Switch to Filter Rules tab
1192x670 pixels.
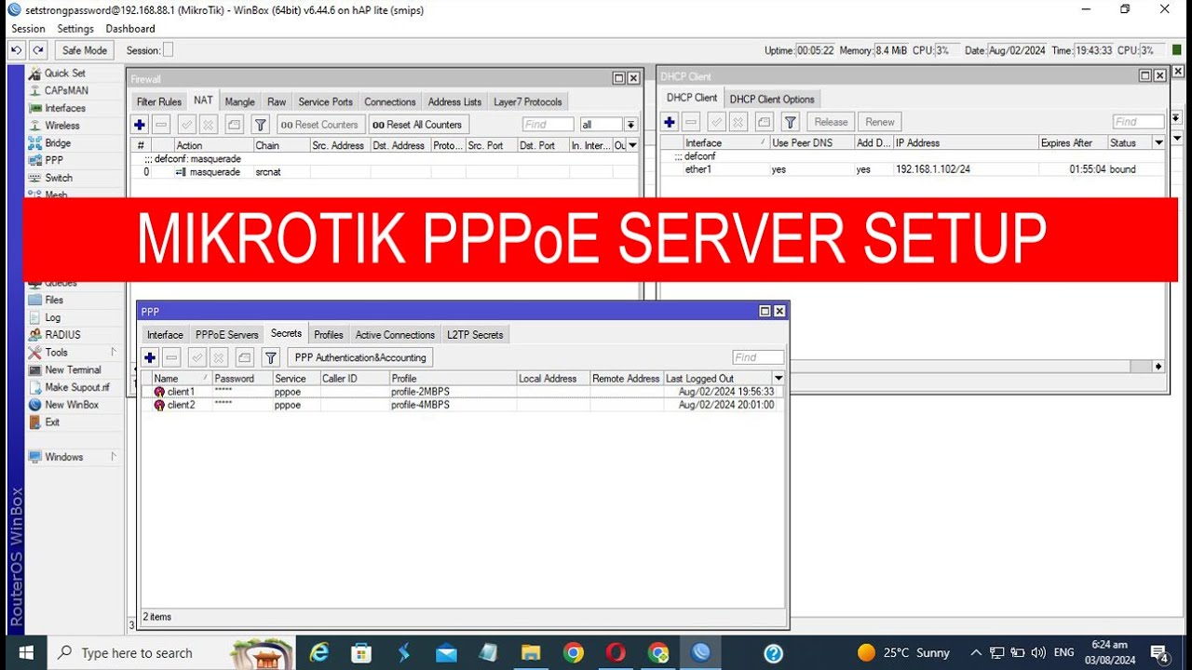coord(159,102)
